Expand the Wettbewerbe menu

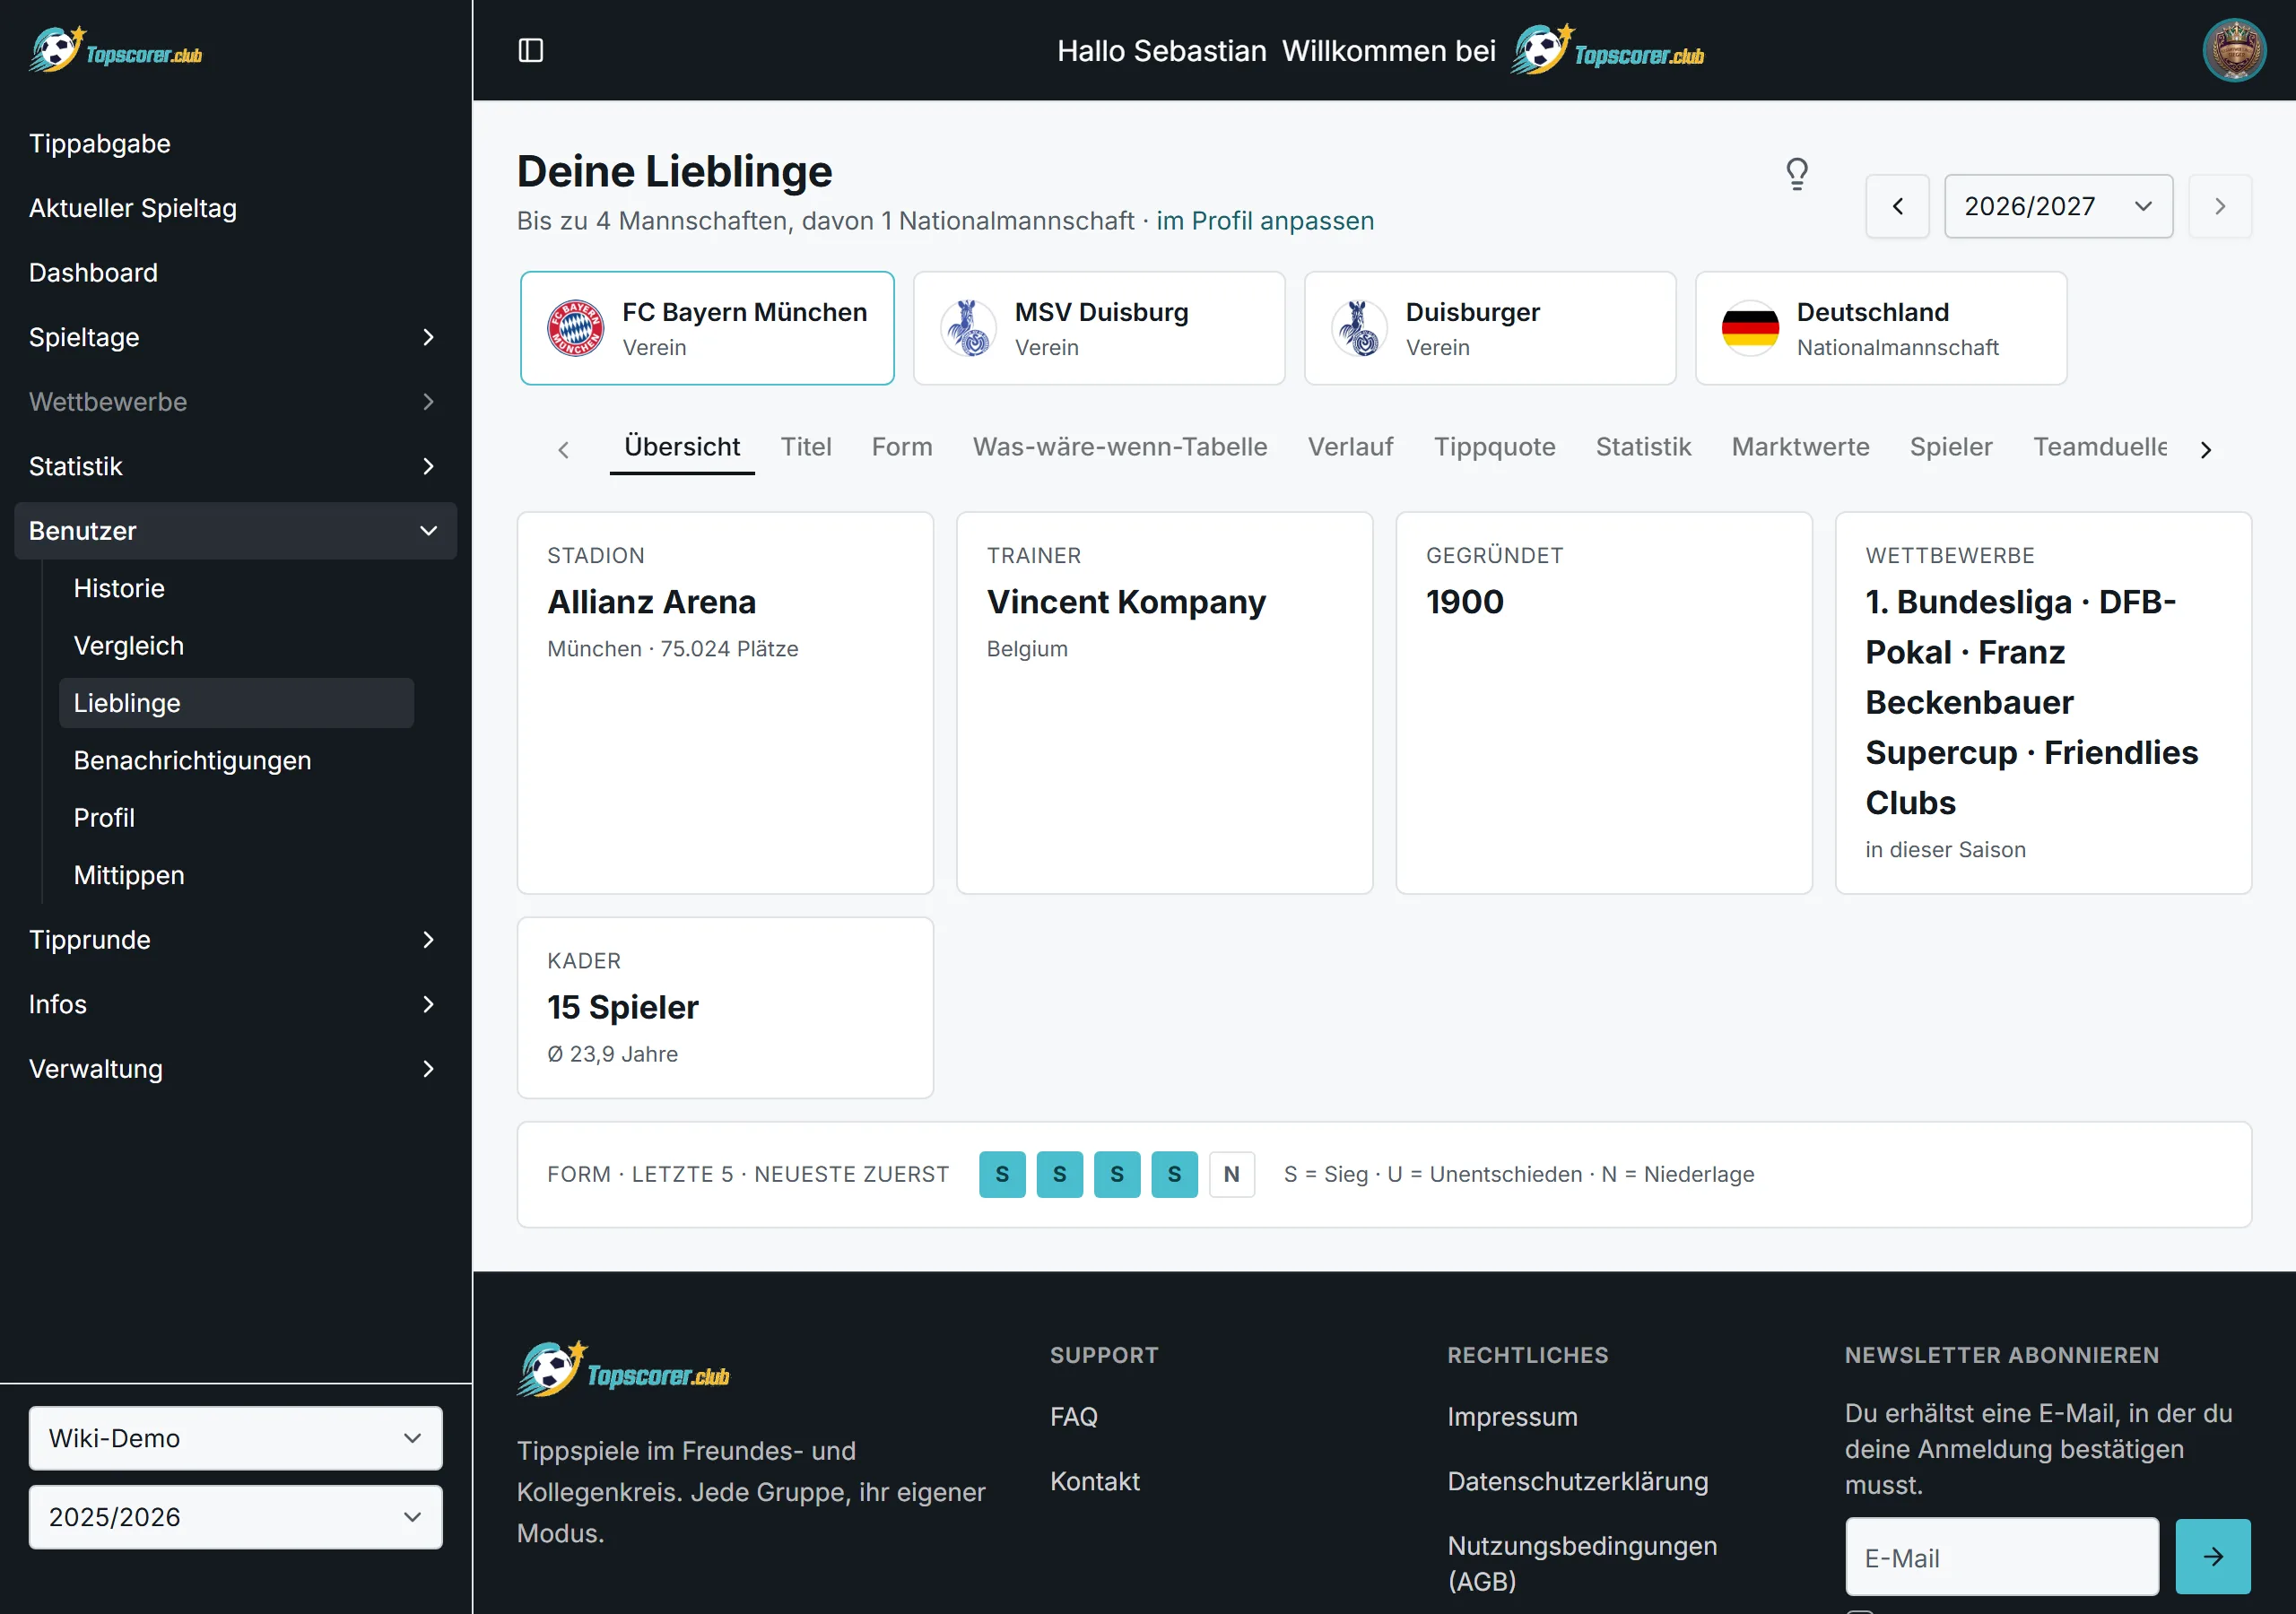[235, 402]
